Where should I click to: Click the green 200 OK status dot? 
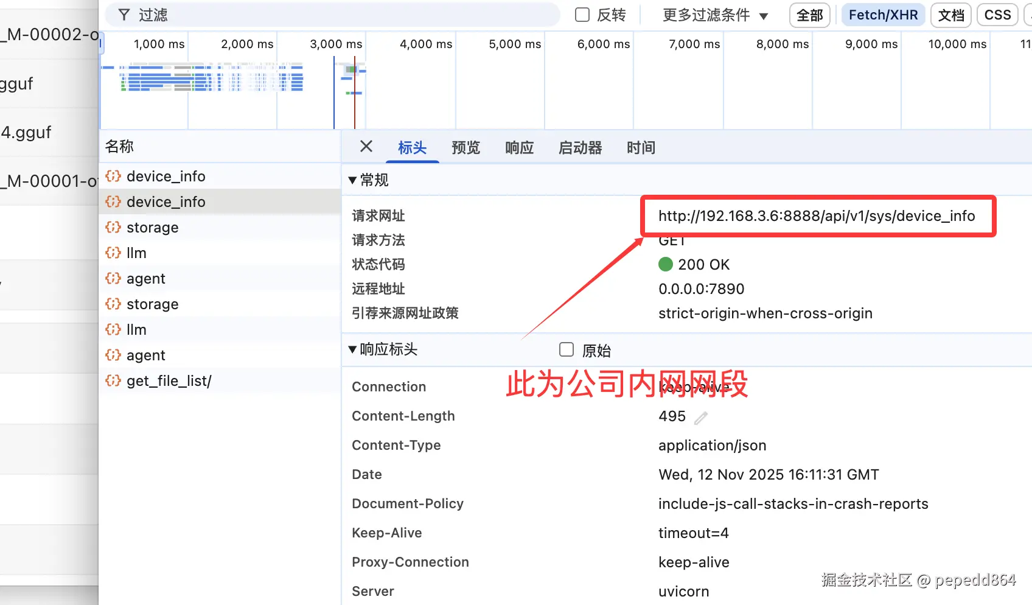tap(666, 264)
